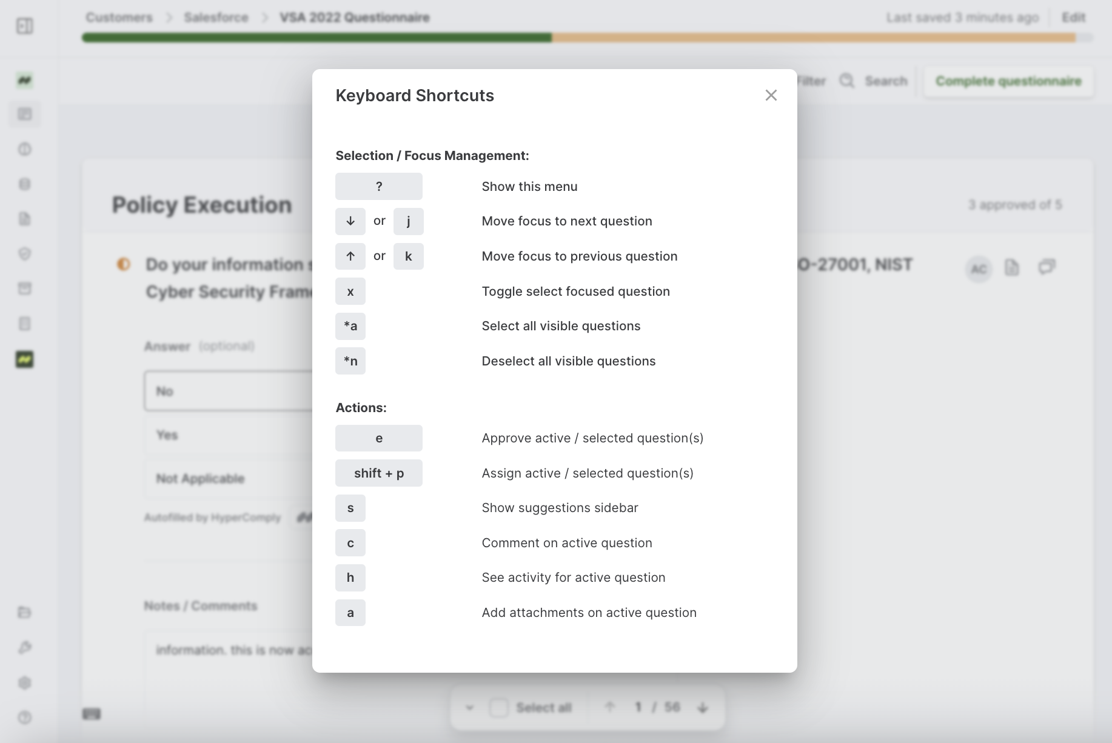Screen dimensions: 1112x743
Task: Open the hexagon settings sidebar icon
Action: [25, 682]
